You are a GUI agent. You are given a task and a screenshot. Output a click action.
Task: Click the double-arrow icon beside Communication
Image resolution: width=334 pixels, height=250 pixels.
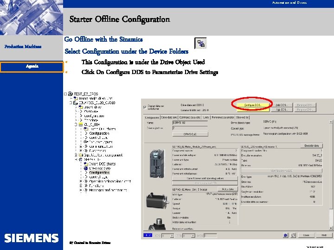tap(86, 146)
